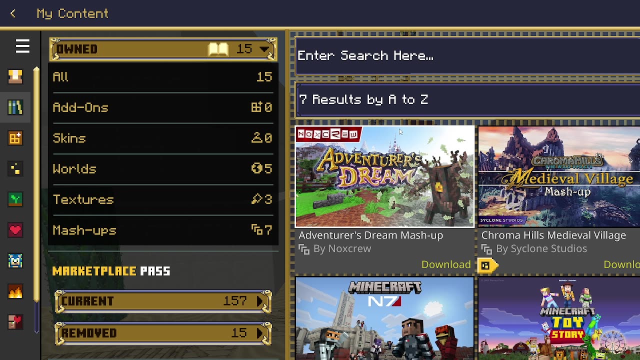Expand the Current Marketplace Pass section
The height and width of the screenshot is (360, 640).
point(163,301)
